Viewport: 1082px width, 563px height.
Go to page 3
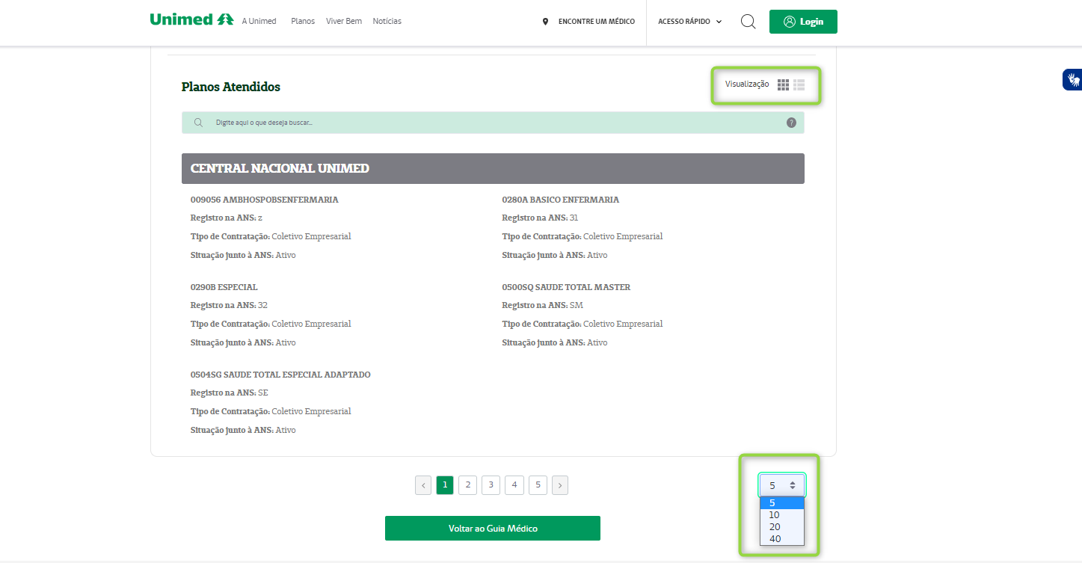coord(491,485)
